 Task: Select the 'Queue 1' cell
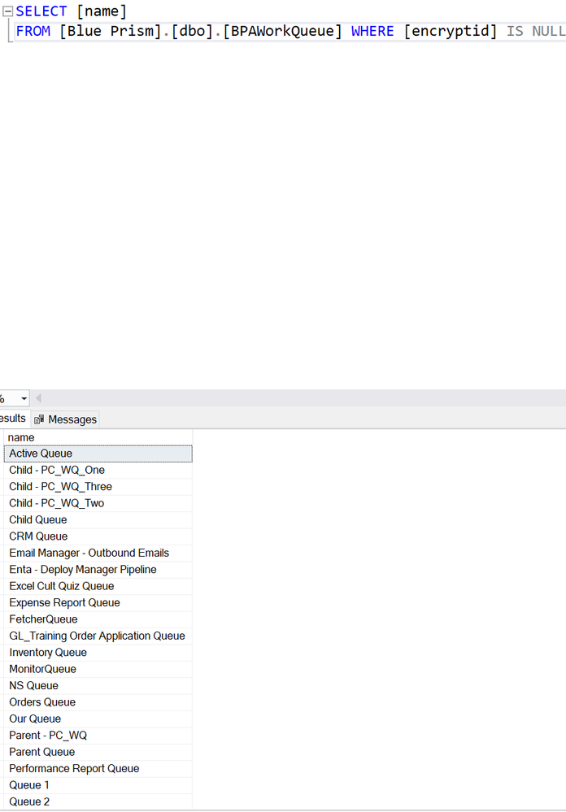tap(98, 785)
